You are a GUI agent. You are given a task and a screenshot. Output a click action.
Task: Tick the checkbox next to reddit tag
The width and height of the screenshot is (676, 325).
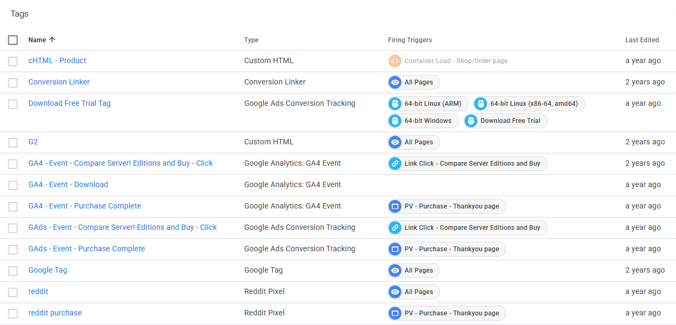tap(13, 292)
